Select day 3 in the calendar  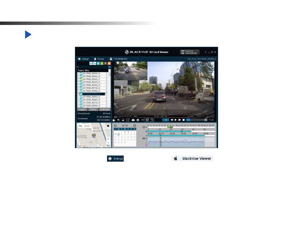(125, 132)
